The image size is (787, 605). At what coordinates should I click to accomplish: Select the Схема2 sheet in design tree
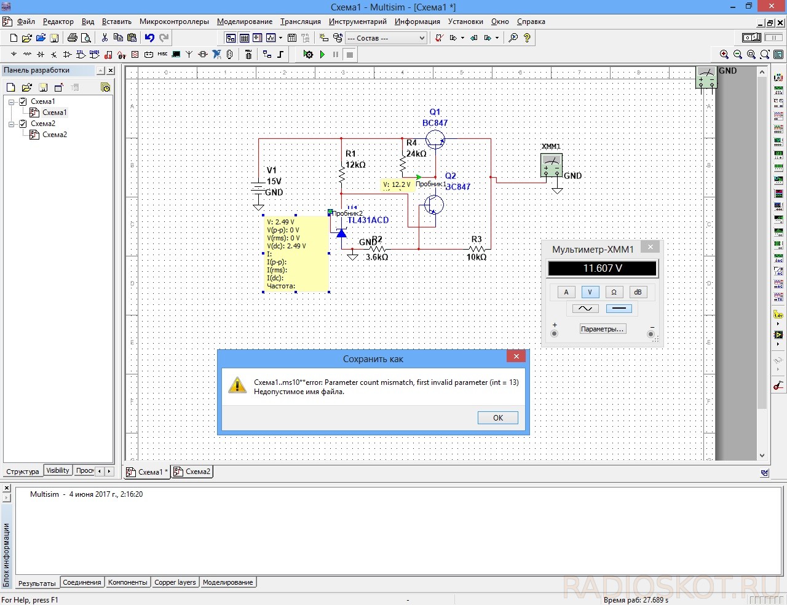(x=55, y=135)
